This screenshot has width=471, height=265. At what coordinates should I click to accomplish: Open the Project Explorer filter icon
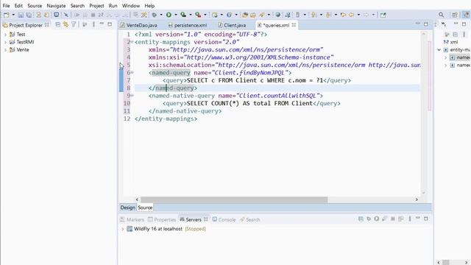74,24
